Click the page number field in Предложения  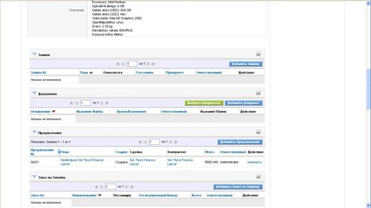point(154,142)
